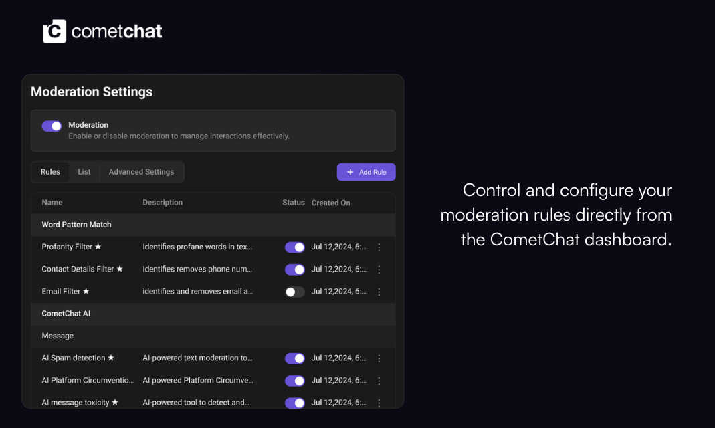Click 'Identifies profane words in tex...' description
This screenshot has width=715, height=428.
coord(197,247)
